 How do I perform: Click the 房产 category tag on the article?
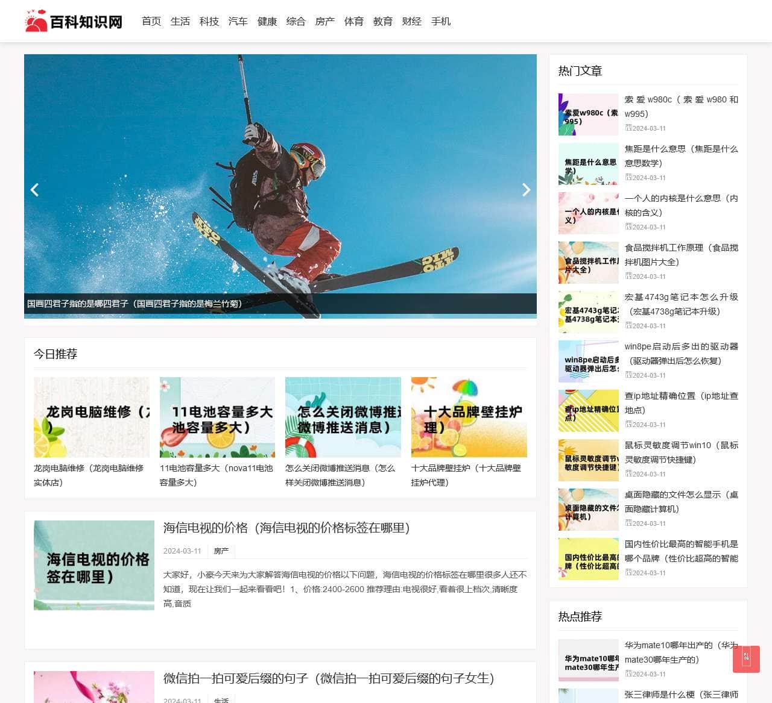coord(221,550)
